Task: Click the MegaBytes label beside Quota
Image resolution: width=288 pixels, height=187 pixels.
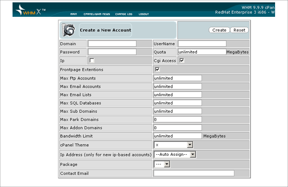Action: pos(238,52)
